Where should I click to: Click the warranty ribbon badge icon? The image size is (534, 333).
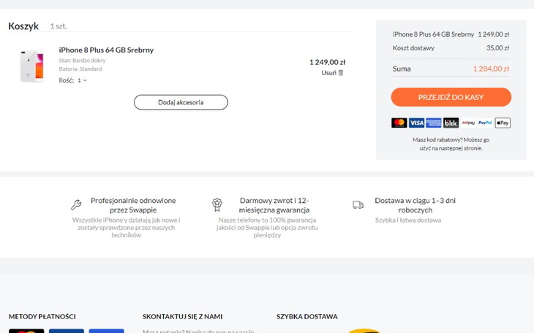coord(217,204)
